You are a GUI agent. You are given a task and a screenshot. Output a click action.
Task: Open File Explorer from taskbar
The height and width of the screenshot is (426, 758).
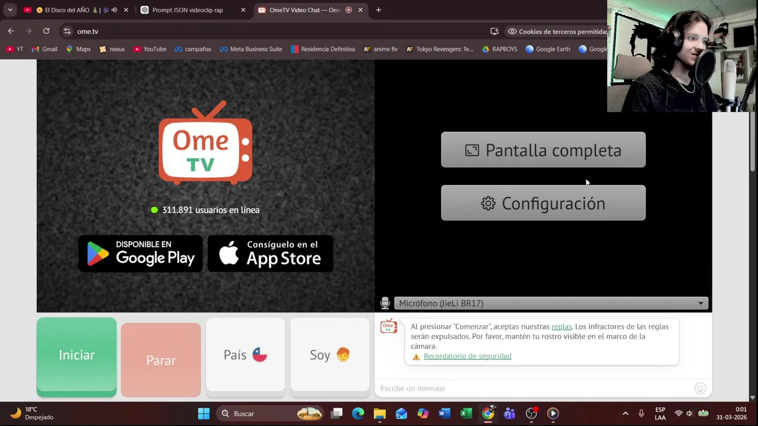[x=380, y=414]
